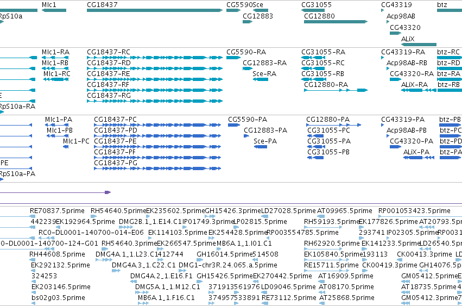Screen dimensions: 462x306
Task: Select the CG18437-PC protein label
Action: point(116,120)
